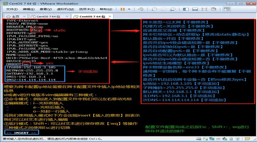Toggle the library sidebar panel
Image resolution: width=257 pixels, height=142 pixels.
coord(186,9)
